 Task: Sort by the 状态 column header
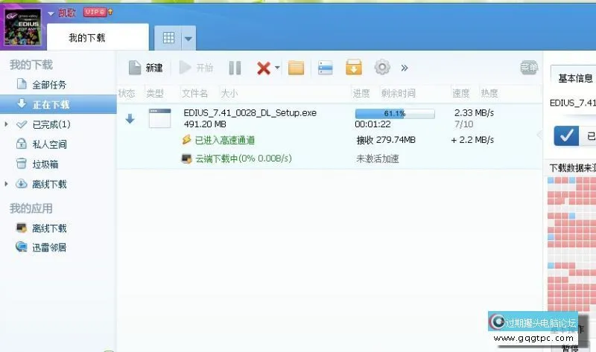[x=127, y=94]
